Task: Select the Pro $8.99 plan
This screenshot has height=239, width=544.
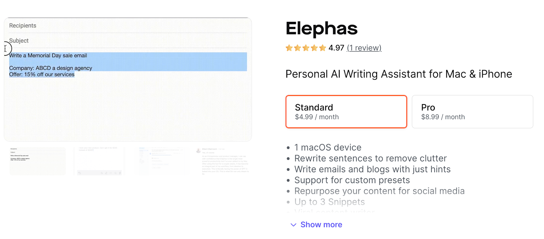Action: 472,112
